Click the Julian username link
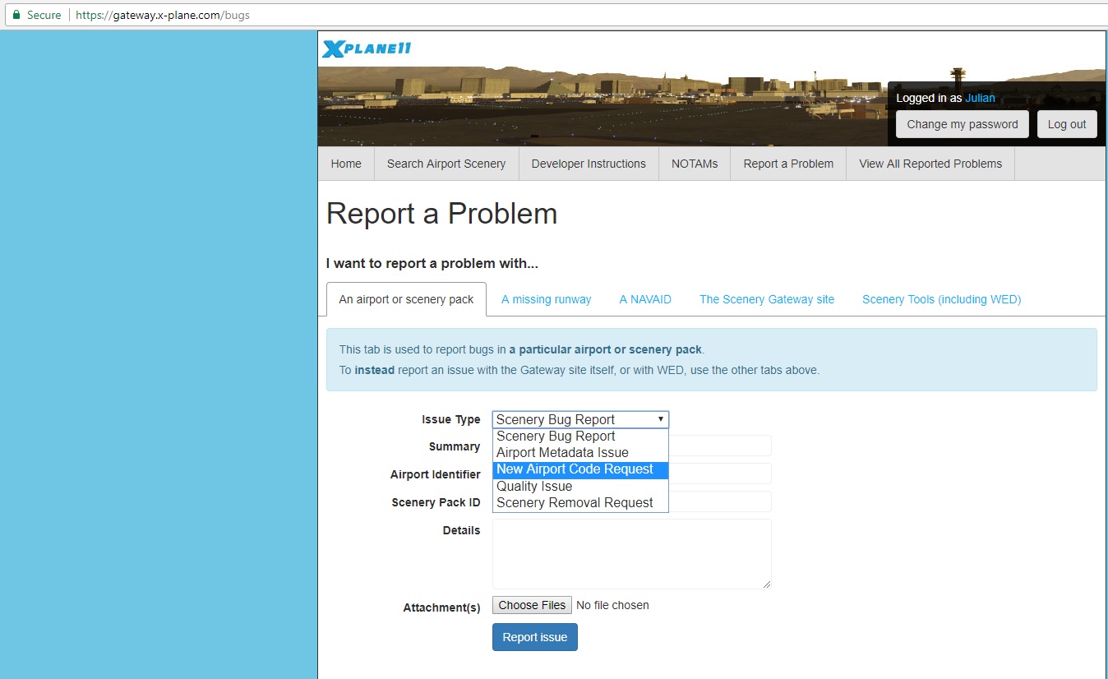1108x679 pixels. [x=980, y=98]
